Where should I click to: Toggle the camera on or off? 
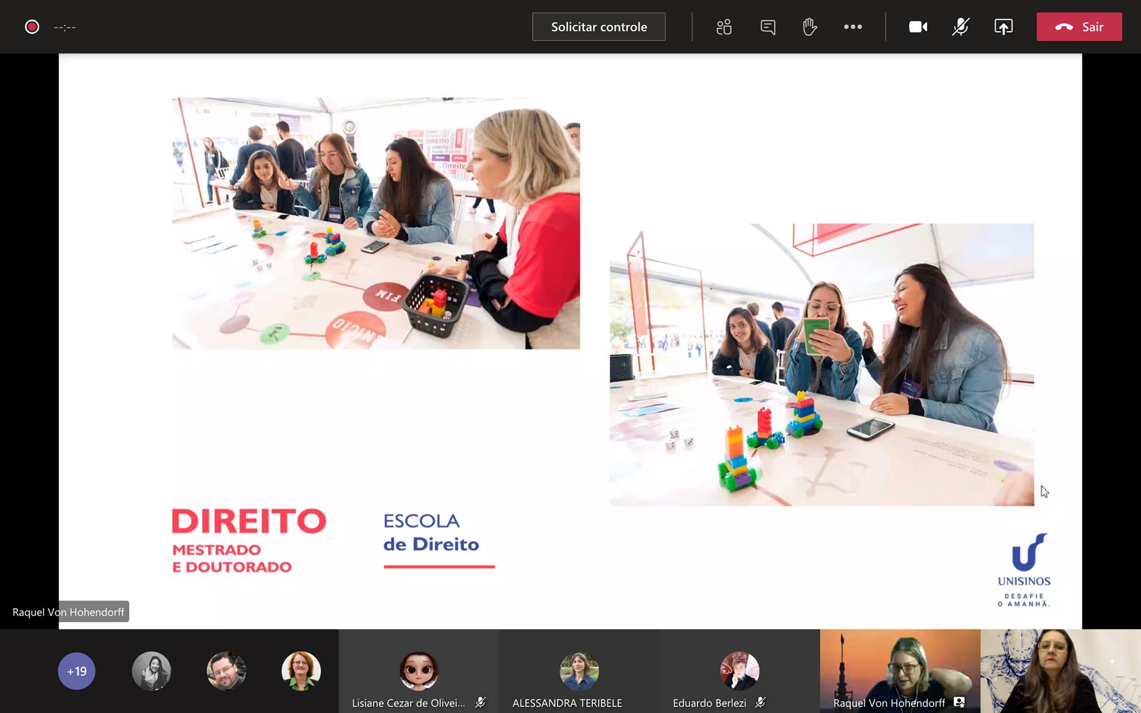click(x=918, y=27)
